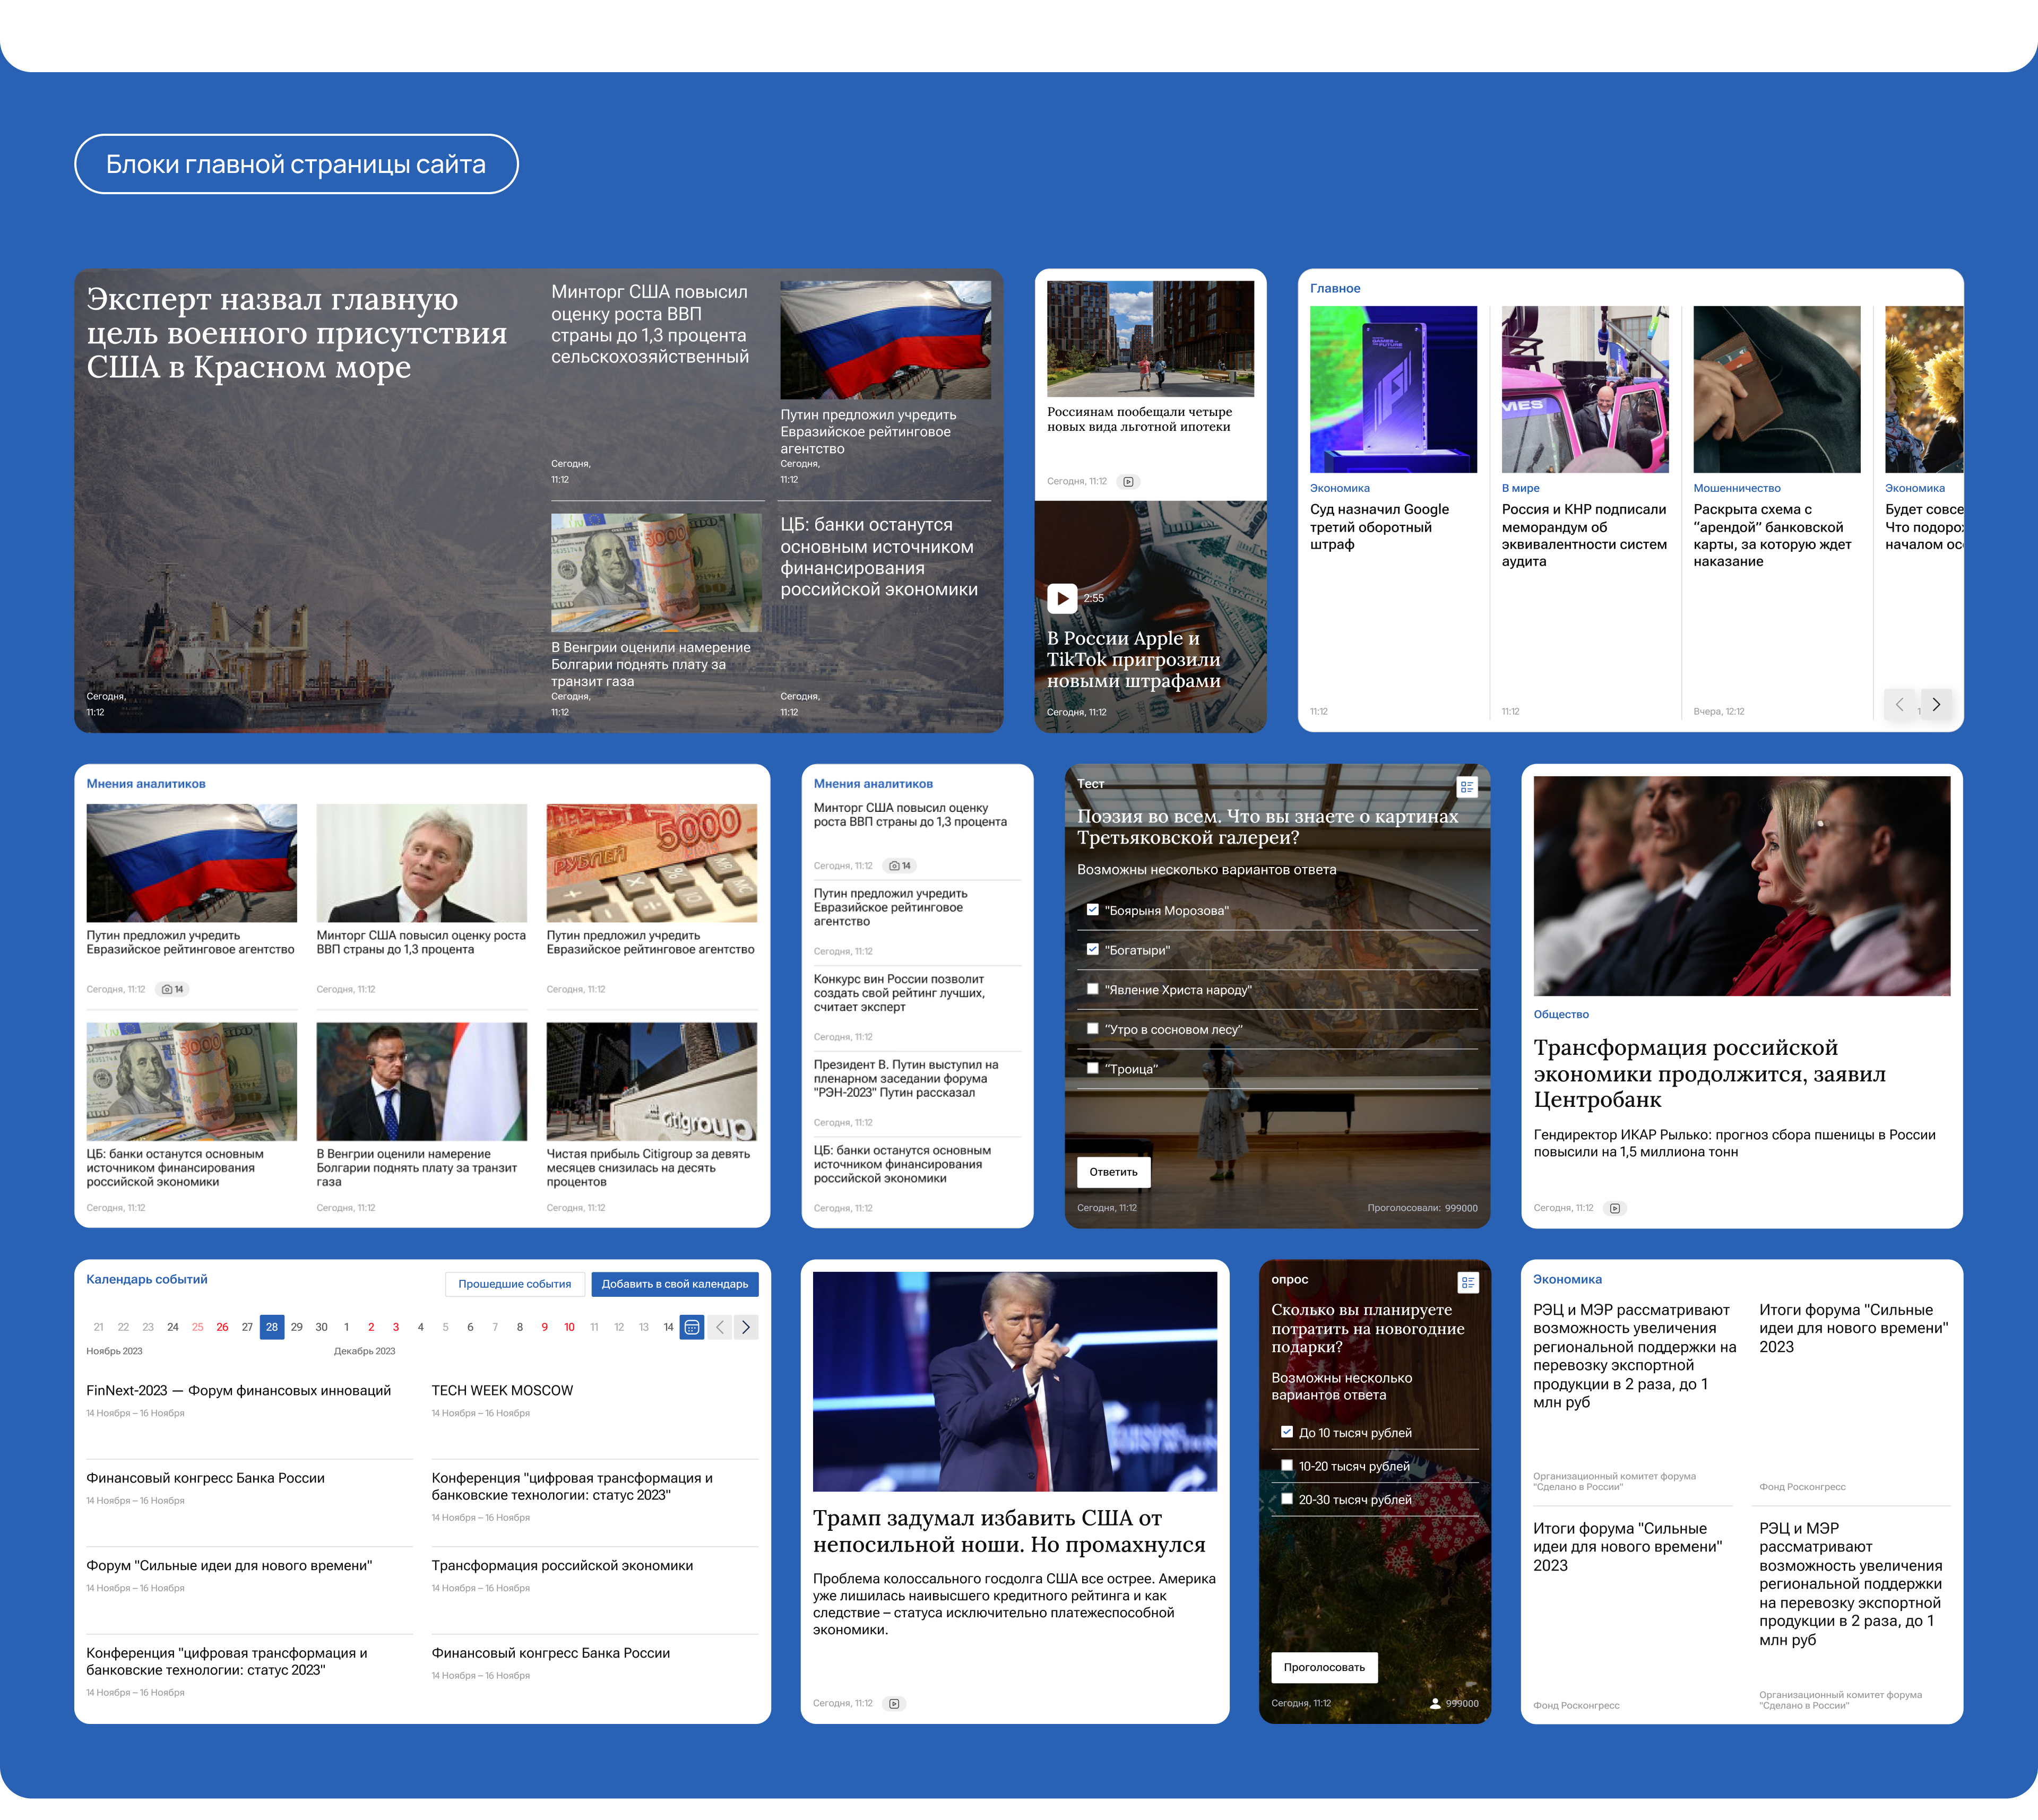The width and height of the screenshot is (2038, 1820).
Task: Open Прошедшие события tab in calendar
Action: click(514, 1284)
